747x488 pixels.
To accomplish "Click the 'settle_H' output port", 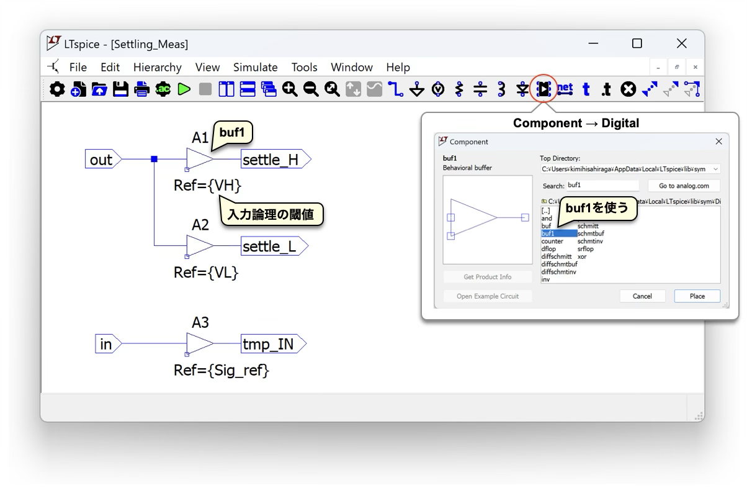I will tap(275, 160).
